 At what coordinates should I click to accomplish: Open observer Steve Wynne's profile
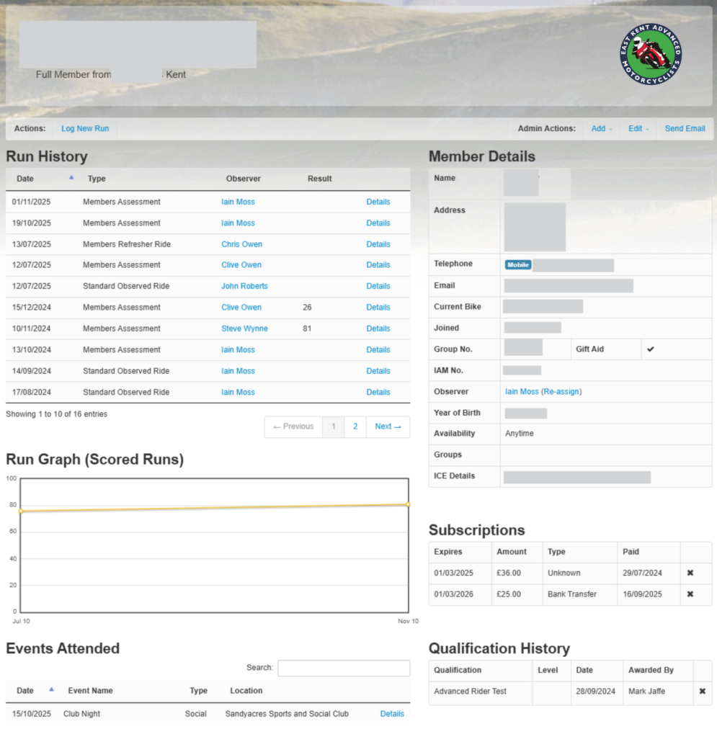click(244, 328)
